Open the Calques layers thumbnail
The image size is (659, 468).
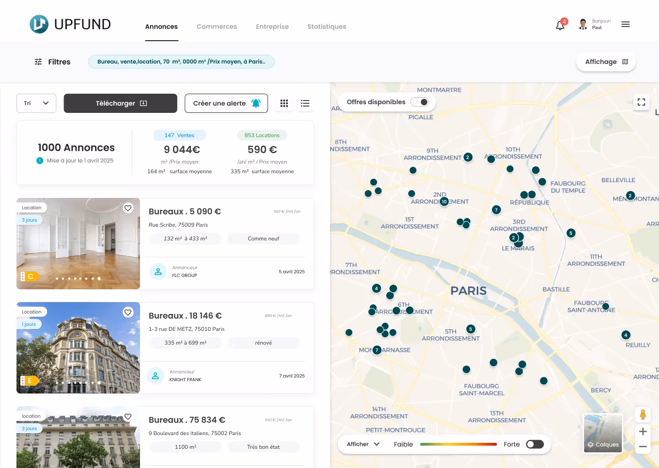point(603,433)
